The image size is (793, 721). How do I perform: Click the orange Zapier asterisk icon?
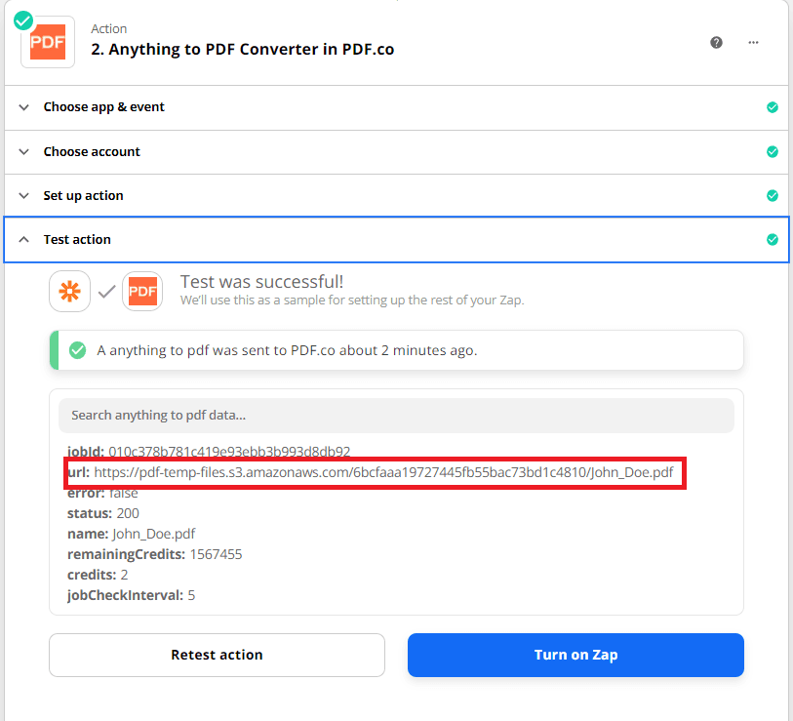70,291
